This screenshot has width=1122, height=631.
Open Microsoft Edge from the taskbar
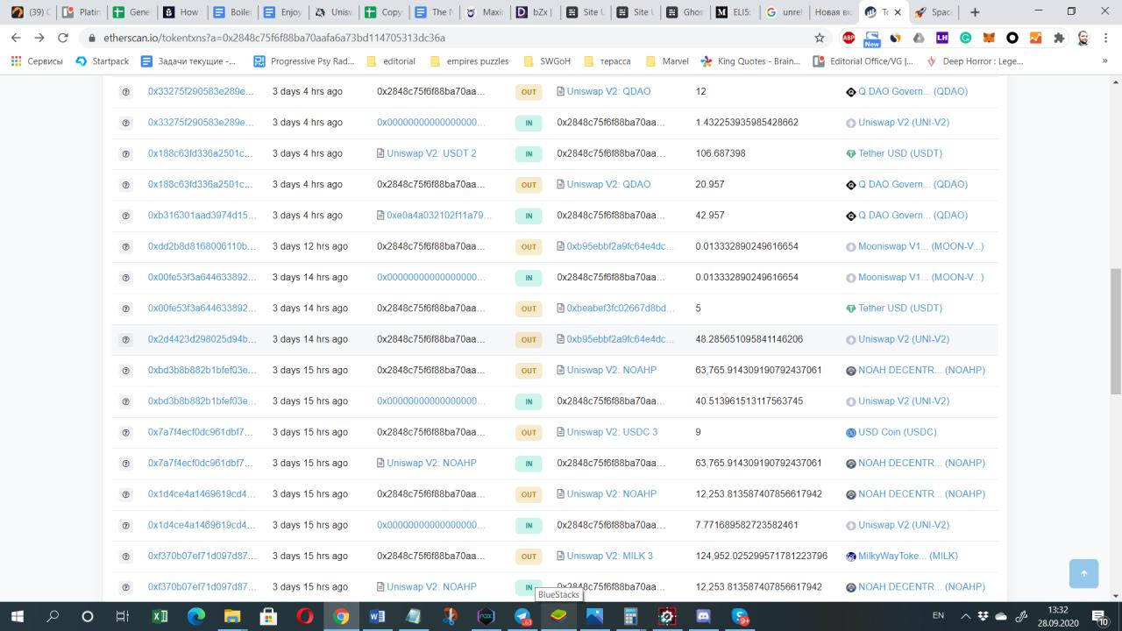point(196,616)
